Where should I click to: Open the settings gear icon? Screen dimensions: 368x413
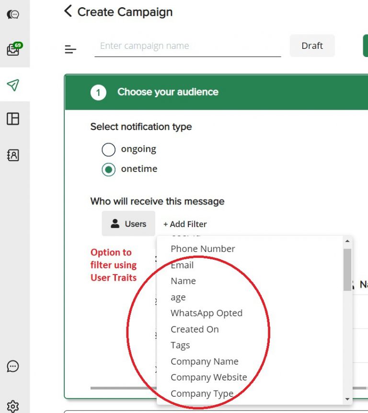pyautogui.click(x=13, y=406)
